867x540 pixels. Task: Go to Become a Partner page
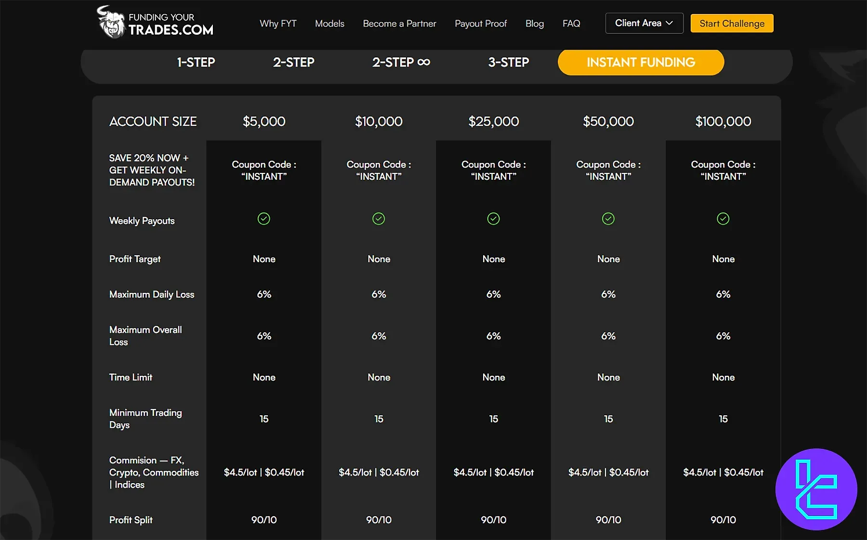[x=399, y=24]
